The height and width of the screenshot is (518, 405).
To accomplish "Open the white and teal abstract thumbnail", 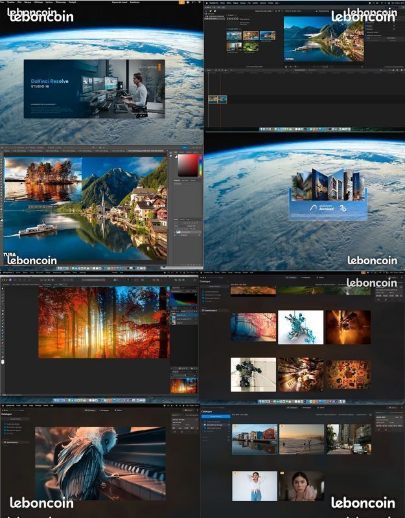I will (x=301, y=327).
